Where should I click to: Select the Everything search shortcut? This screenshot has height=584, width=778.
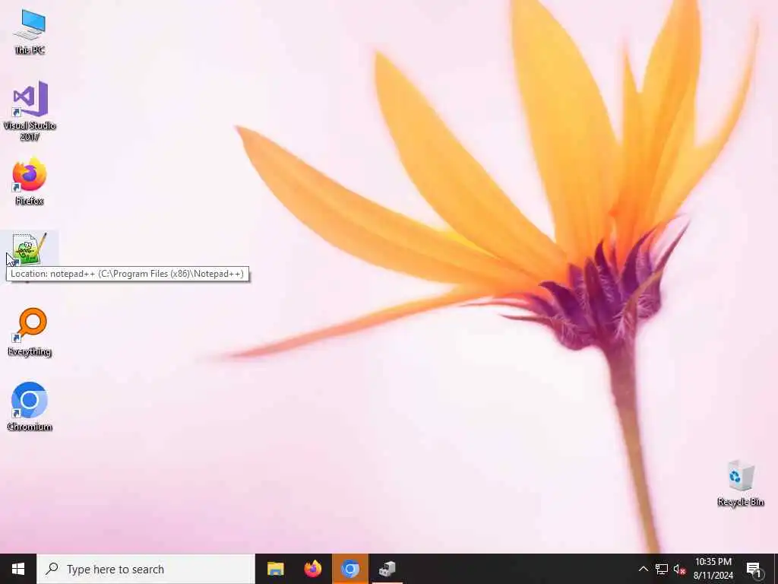(30, 332)
